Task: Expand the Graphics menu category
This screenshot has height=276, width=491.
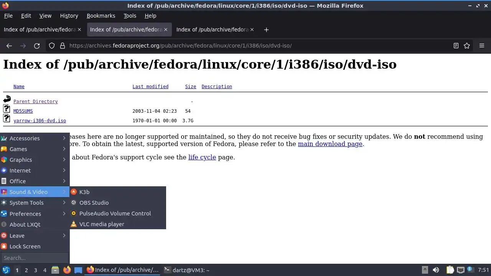Action: coord(35,160)
